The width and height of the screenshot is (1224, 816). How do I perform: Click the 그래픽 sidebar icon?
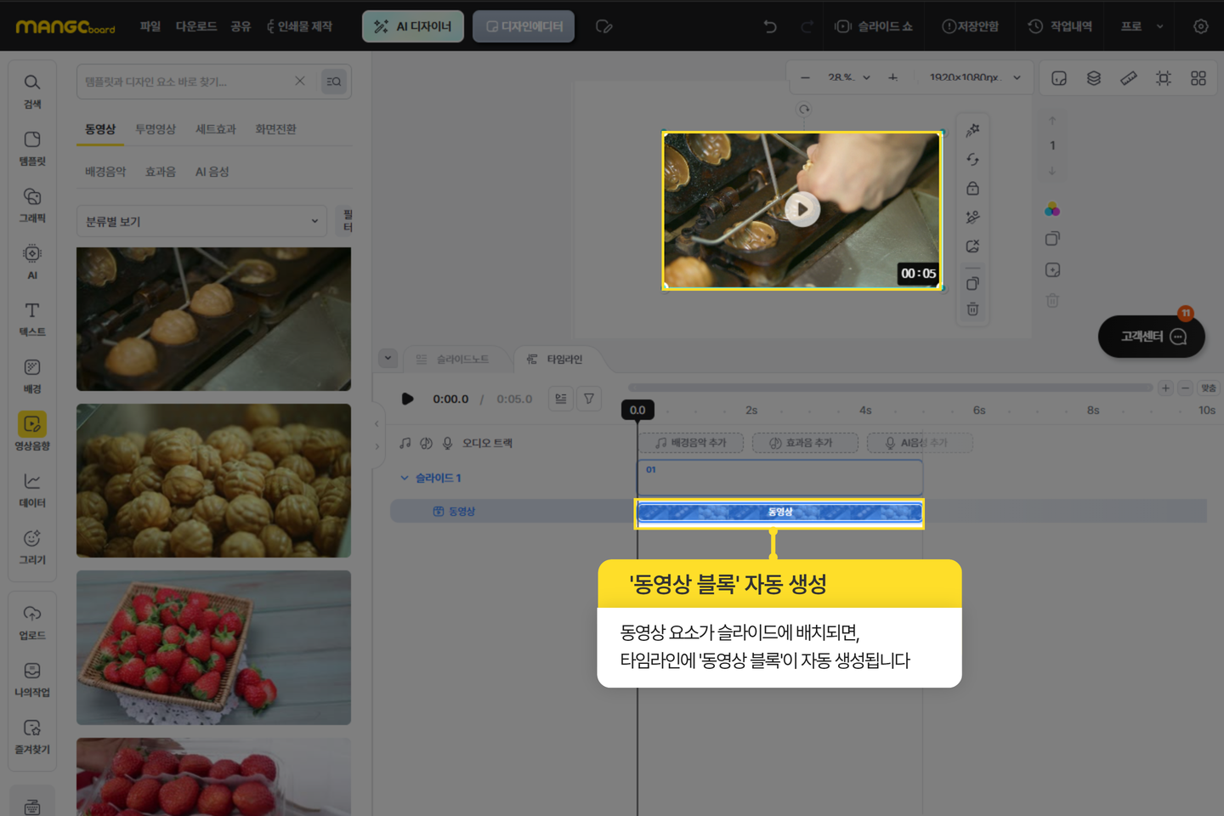coord(32,205)
